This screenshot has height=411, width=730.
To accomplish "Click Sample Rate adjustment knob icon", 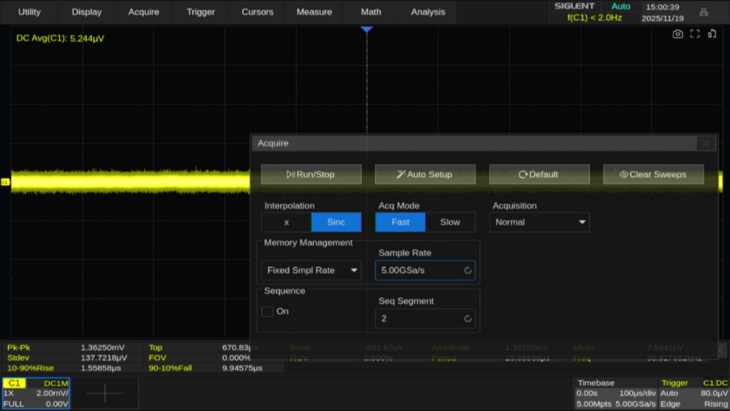I will click(x=468, y=270).
